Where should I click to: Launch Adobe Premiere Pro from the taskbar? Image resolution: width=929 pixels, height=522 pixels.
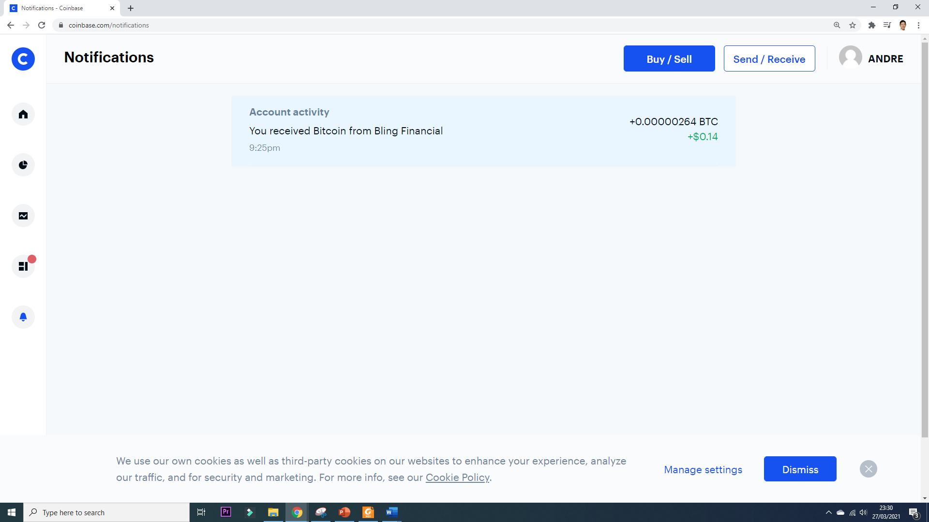coord(225,512)
